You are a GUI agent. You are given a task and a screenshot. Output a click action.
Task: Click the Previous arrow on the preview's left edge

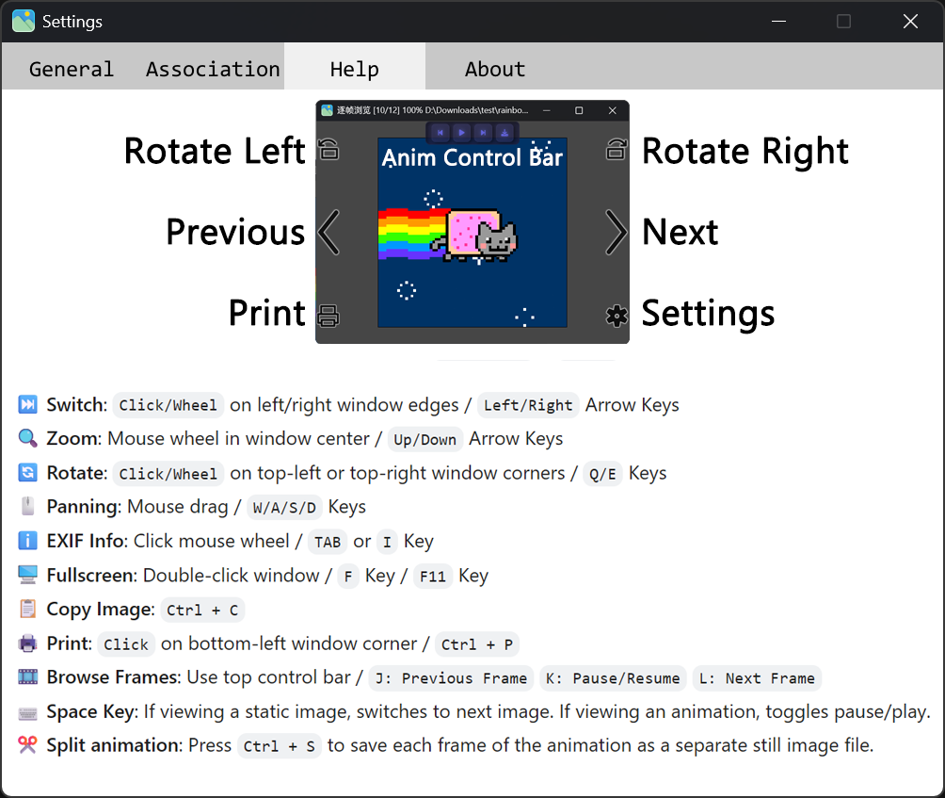coord(328,232)
